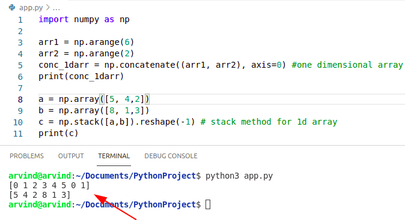Click line number 11 in gutter
Image resolution: width=405 pixels, height=220 pixels.
click(18, 134)
